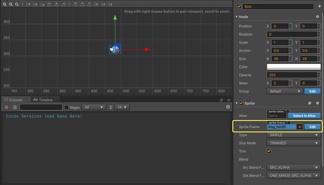The width and height of the screenshot is (324, 185).
Task: Open the Node settings gear icon
Action: pos(317,16)
